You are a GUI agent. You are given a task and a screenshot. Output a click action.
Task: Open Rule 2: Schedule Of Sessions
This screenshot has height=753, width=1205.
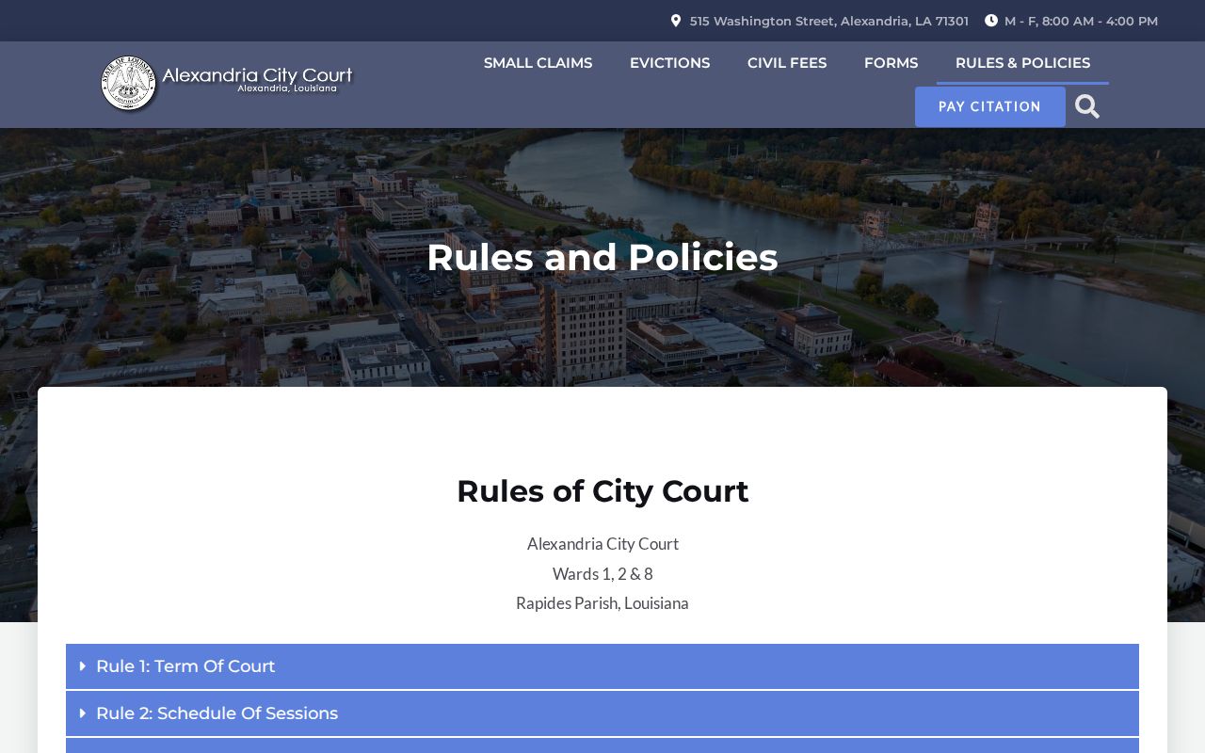pyautogui.click(x=602, y=713)
